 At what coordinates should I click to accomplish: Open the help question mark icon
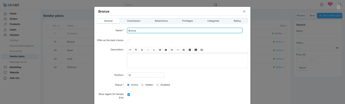(322, 5)
